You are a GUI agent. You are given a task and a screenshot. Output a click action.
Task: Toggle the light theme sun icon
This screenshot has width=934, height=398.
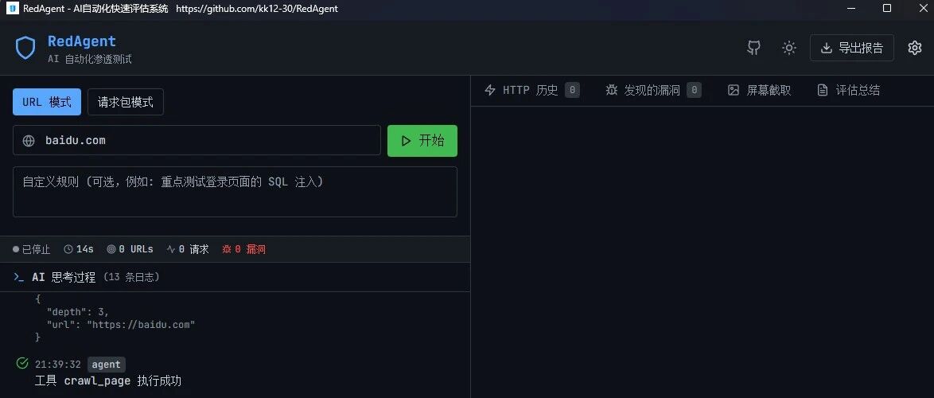[789, 48]
